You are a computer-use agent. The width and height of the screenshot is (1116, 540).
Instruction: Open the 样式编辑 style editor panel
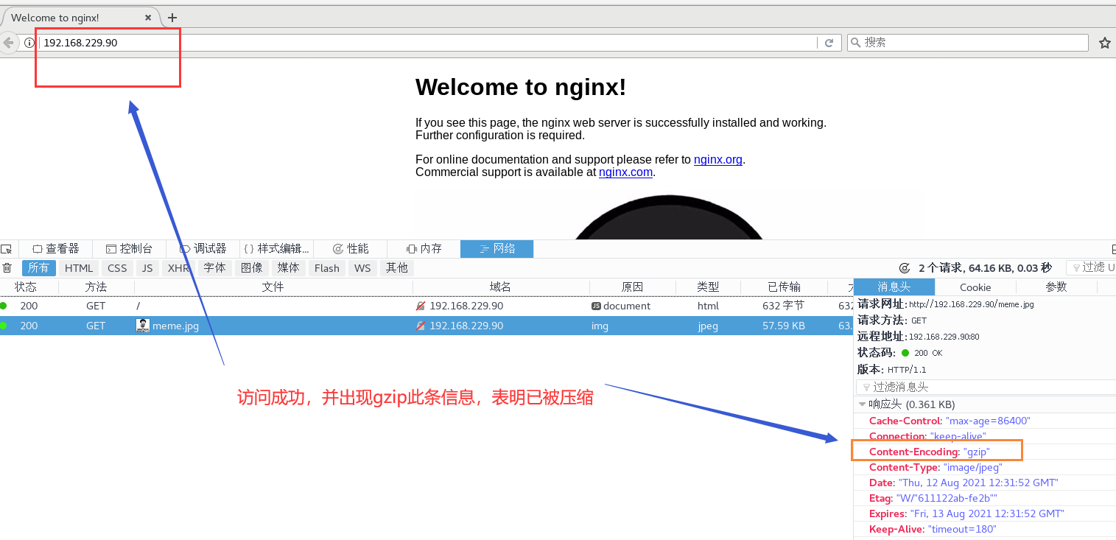(276, 249)
